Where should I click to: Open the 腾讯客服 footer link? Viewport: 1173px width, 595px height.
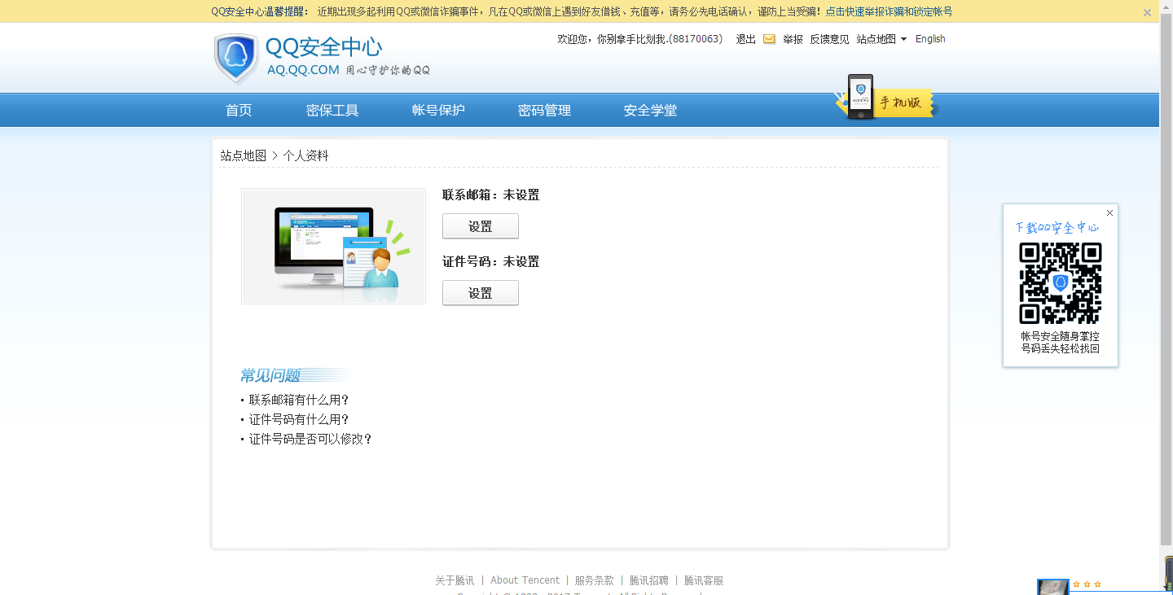[x=704, y=580]
